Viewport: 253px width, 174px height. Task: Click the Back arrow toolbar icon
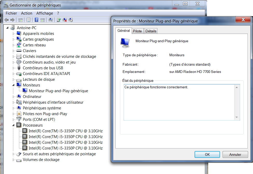click(x=6, y=20)
